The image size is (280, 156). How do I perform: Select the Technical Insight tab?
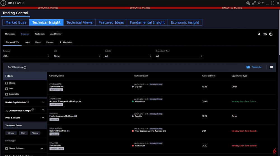coord(46,22)
